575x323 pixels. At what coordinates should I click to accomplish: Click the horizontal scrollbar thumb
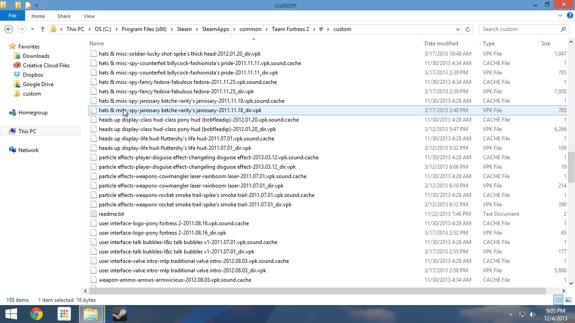[318, 291]
